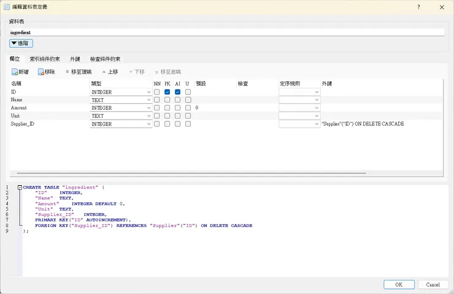Open collation dropdown for Supplier_ID row
Viewport: 454px width, 294px height.
tap(299, 124)
